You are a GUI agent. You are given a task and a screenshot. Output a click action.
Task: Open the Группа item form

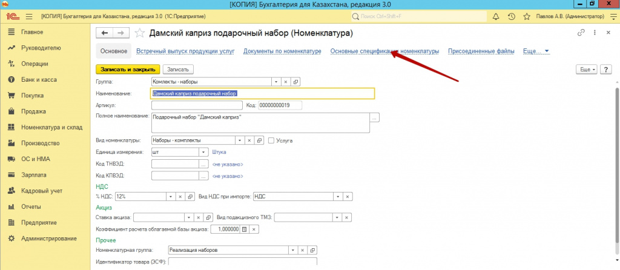(x=295, y=82)
